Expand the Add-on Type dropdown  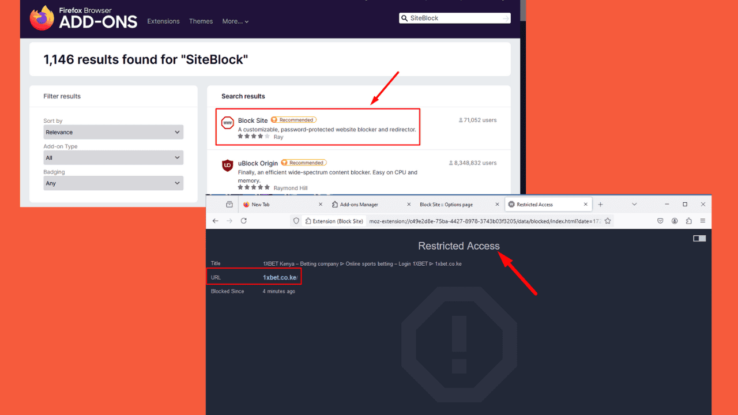pos(113,157)
